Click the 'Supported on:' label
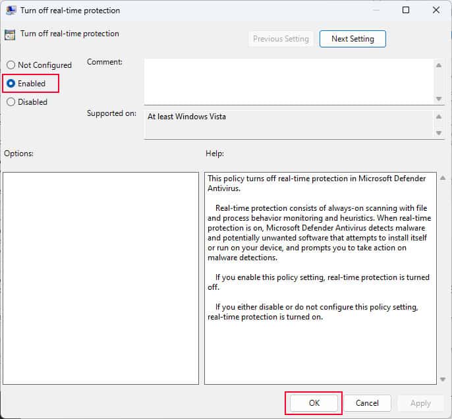The image size is (452, 419). [111, 113]
